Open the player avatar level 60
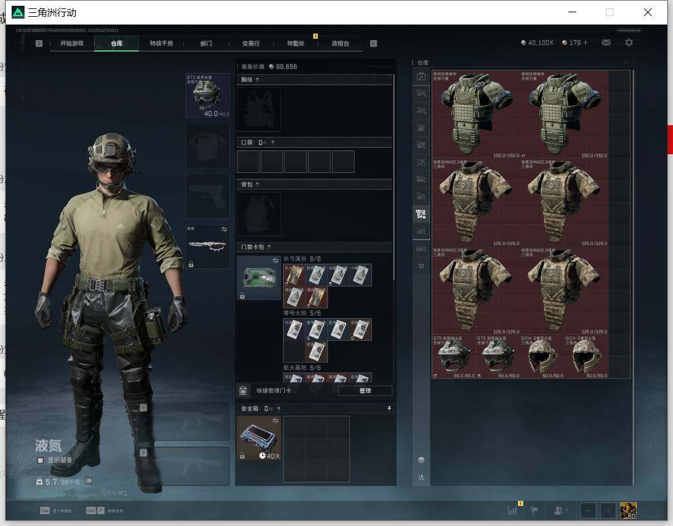Image resolution: width=673 pixels, height=526 pixels. click(x=628, y=511)
